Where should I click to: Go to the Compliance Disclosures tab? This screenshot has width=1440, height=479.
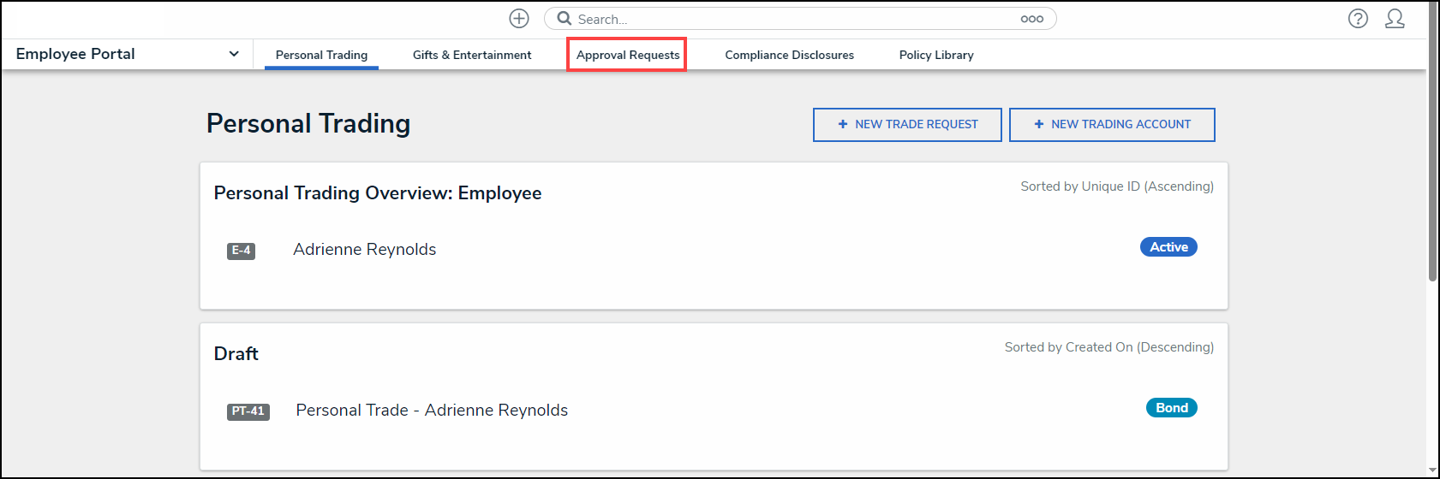[x=789, y=55]
